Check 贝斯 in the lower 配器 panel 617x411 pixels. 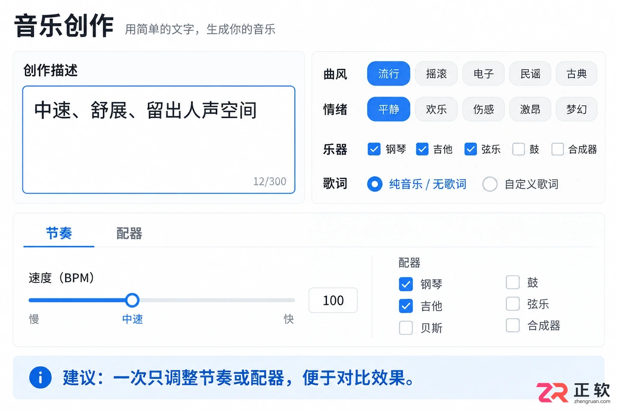point(406,328)
